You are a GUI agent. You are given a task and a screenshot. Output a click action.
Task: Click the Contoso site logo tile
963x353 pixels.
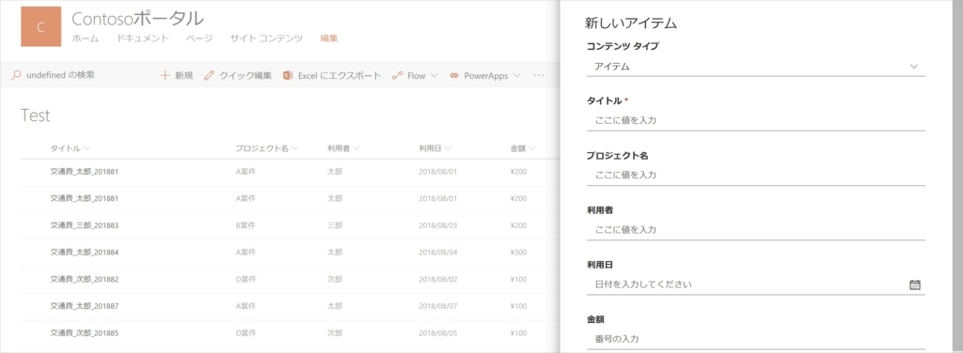(x=40, y=26)
